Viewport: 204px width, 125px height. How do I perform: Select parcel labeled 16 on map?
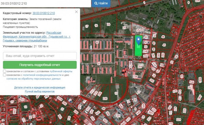(96, 26)
